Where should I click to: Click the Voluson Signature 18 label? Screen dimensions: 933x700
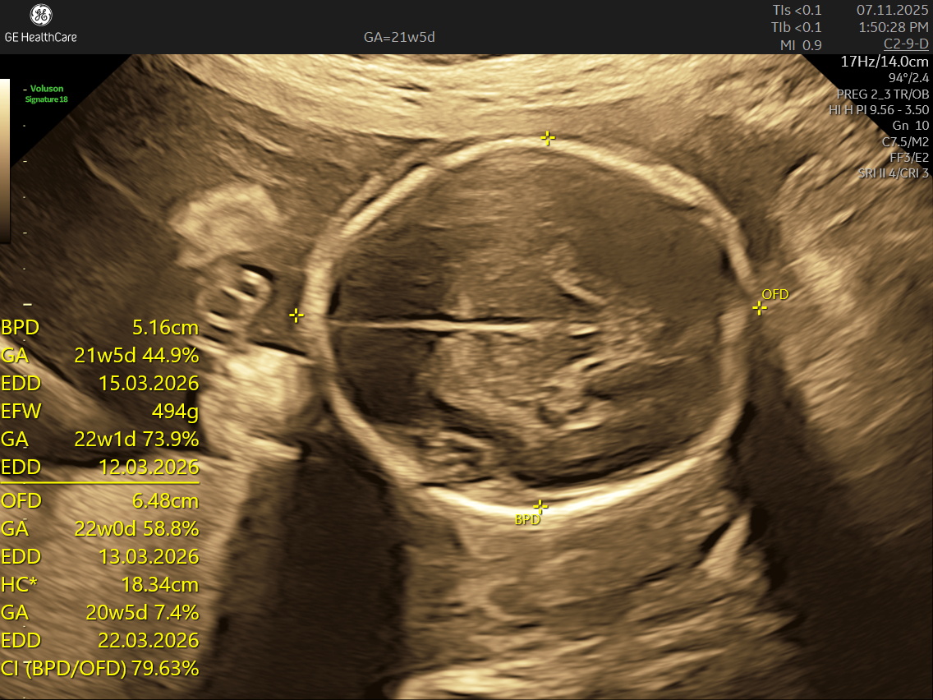point(48,94)
